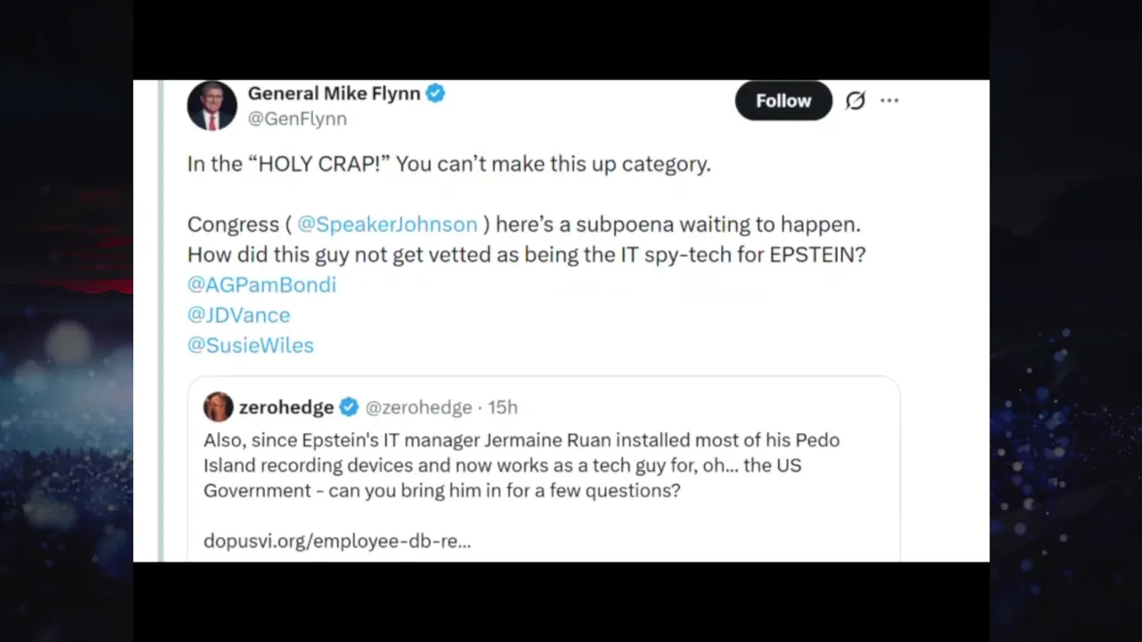Image resolution: width=1142 pixels, height=642 pixels.
Task: Open the dopusvi.org employee-db link
Action: pos(337,540)
